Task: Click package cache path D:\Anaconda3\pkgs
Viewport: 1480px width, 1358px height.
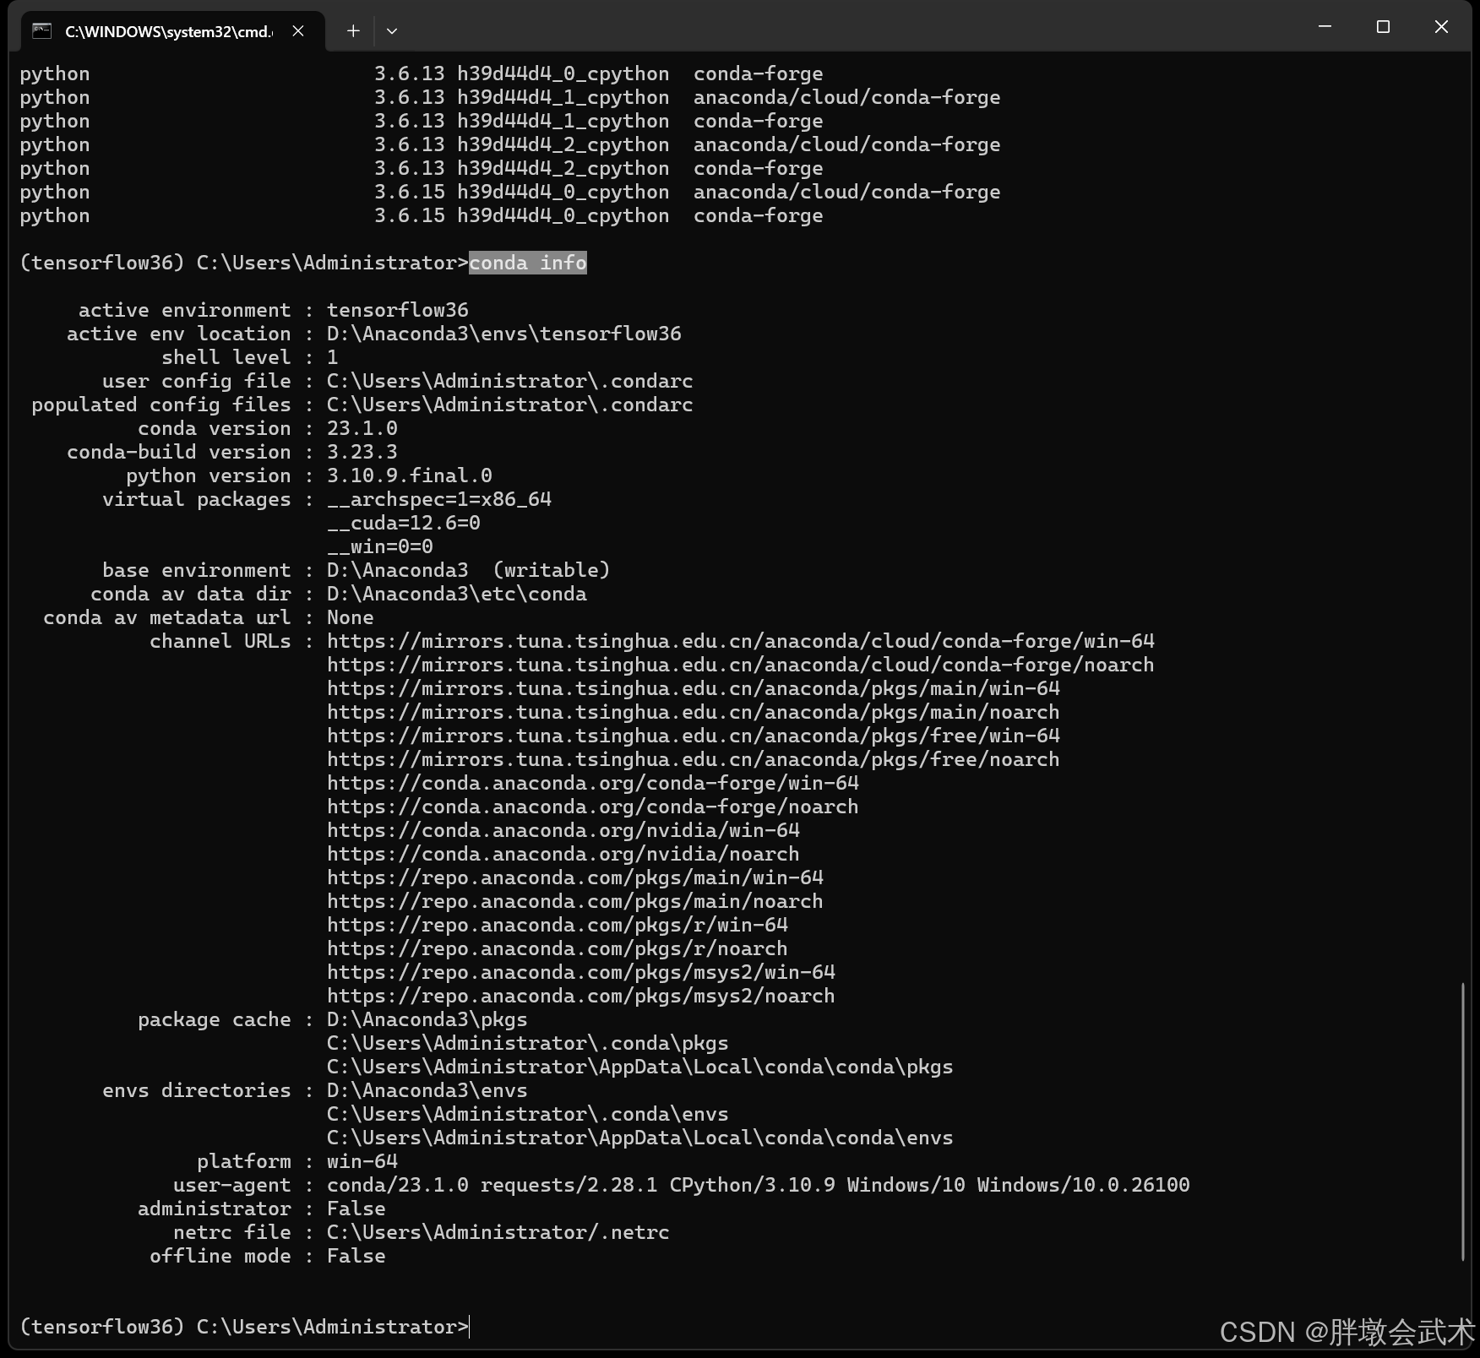Action: point(427,1019)
